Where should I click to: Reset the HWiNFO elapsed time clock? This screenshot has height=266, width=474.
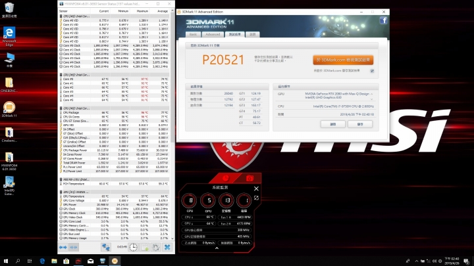tap(133, 248)
